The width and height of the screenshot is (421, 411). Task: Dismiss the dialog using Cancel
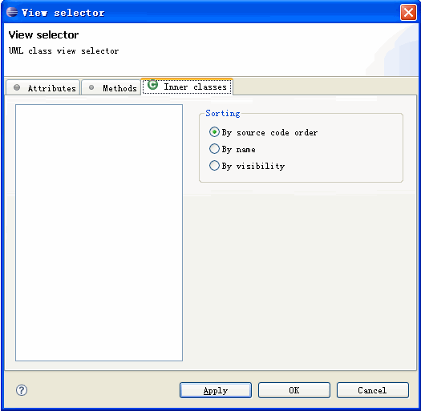coord(373,390)
